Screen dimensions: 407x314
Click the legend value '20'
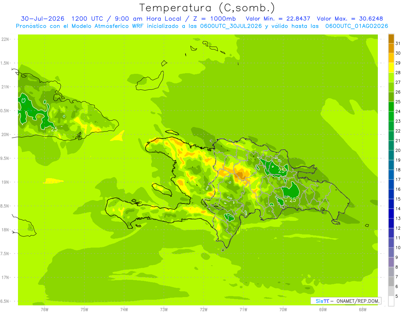pos(398,150)
